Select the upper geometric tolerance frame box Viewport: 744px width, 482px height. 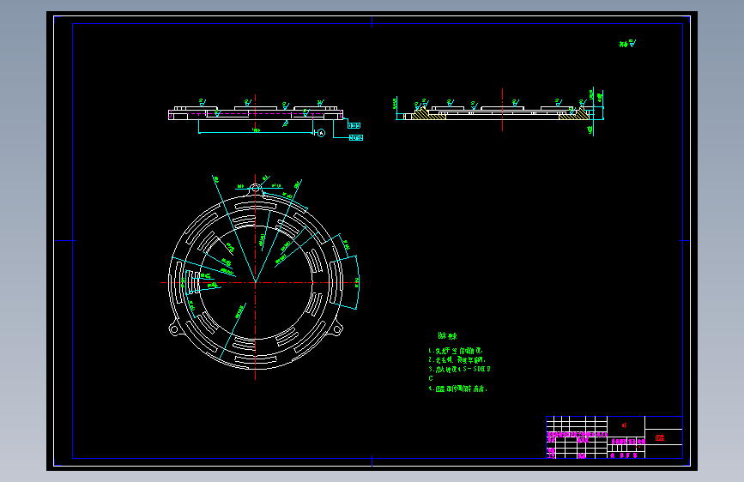click(354, 126)
